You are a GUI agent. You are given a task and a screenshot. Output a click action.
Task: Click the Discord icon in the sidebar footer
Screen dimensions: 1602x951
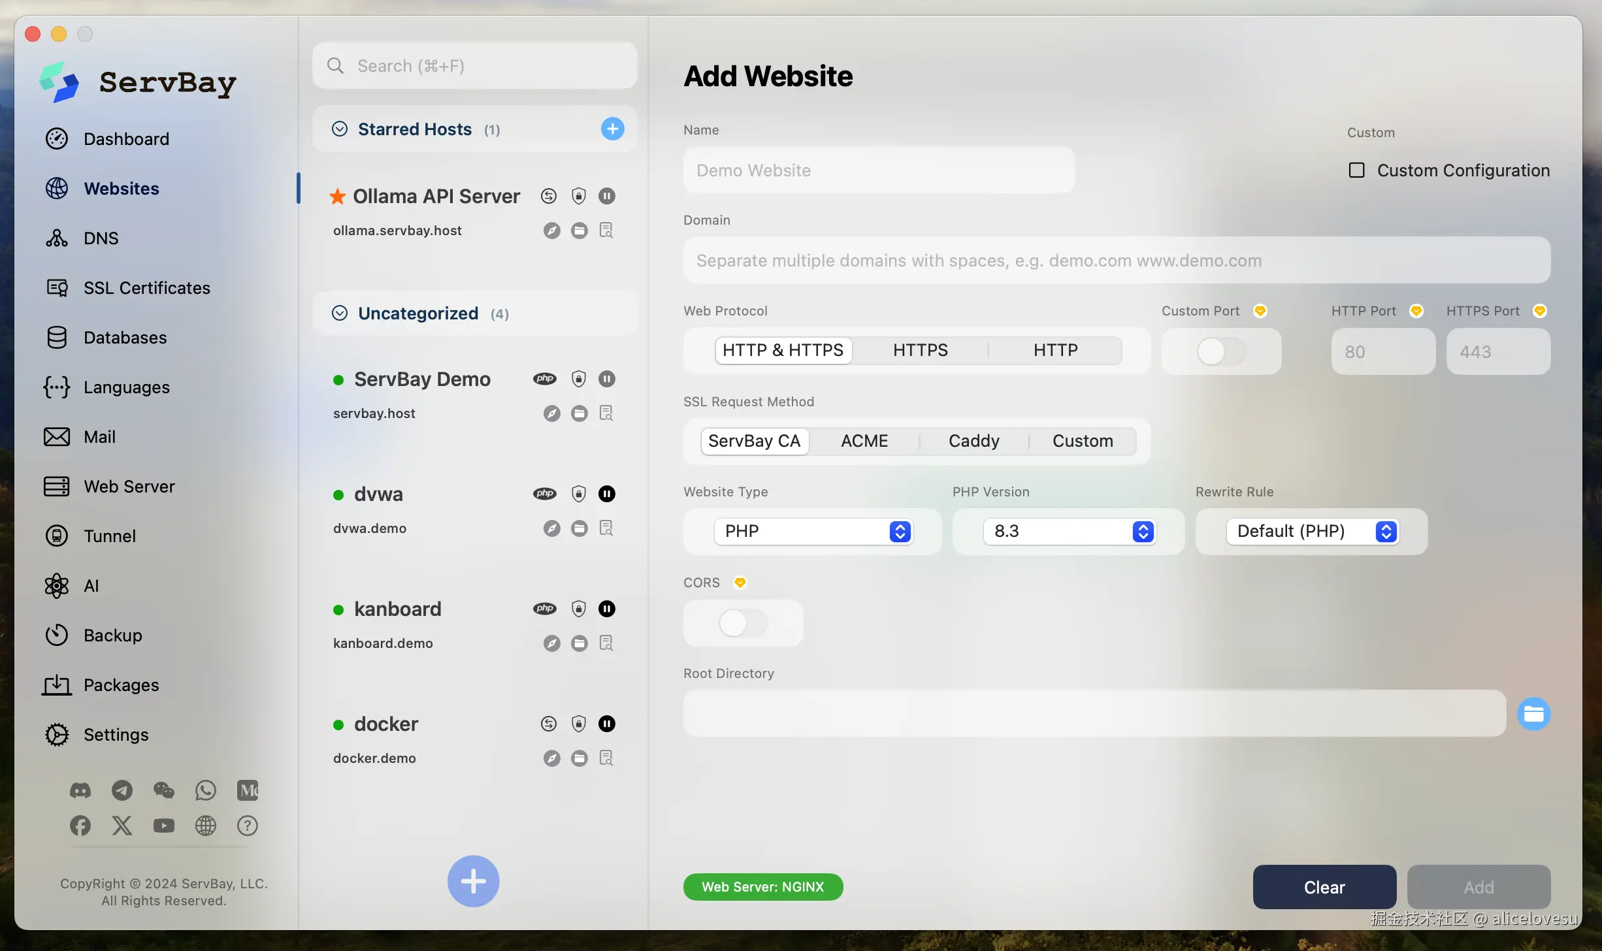click(x=80, y=790)
